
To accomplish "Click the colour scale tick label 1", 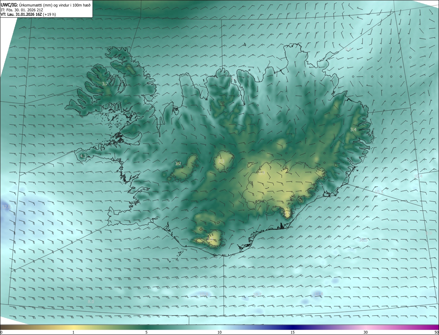I will 73,332.
